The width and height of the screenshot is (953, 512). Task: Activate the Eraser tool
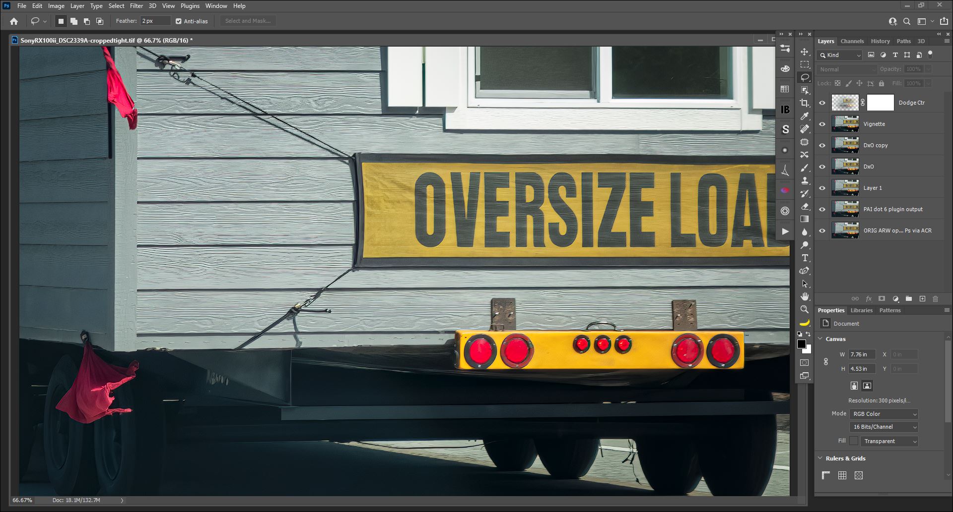(805, 206)
